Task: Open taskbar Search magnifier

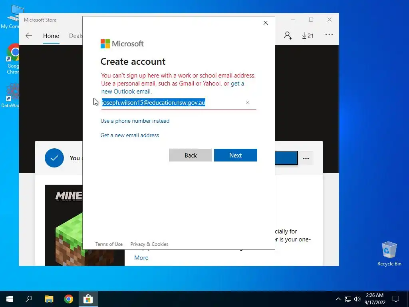Action: point(29,299)
